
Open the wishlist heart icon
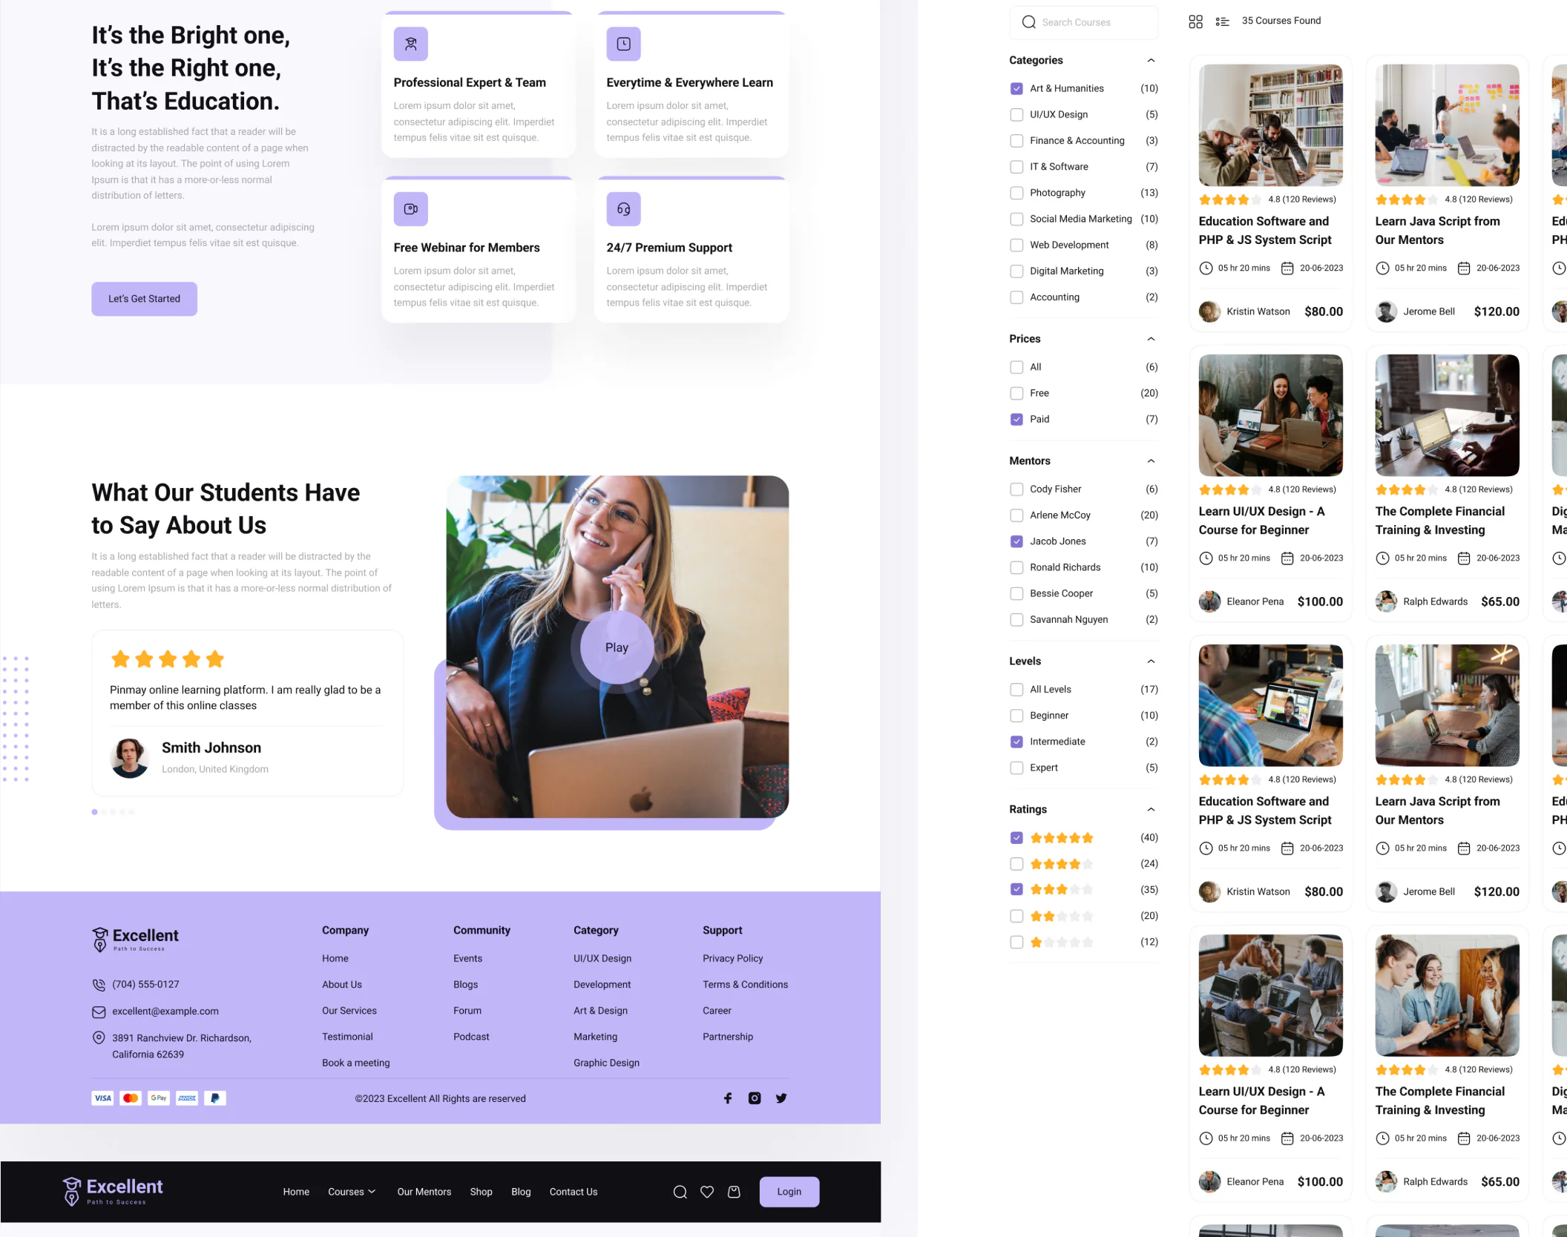tap(707, 1192)
